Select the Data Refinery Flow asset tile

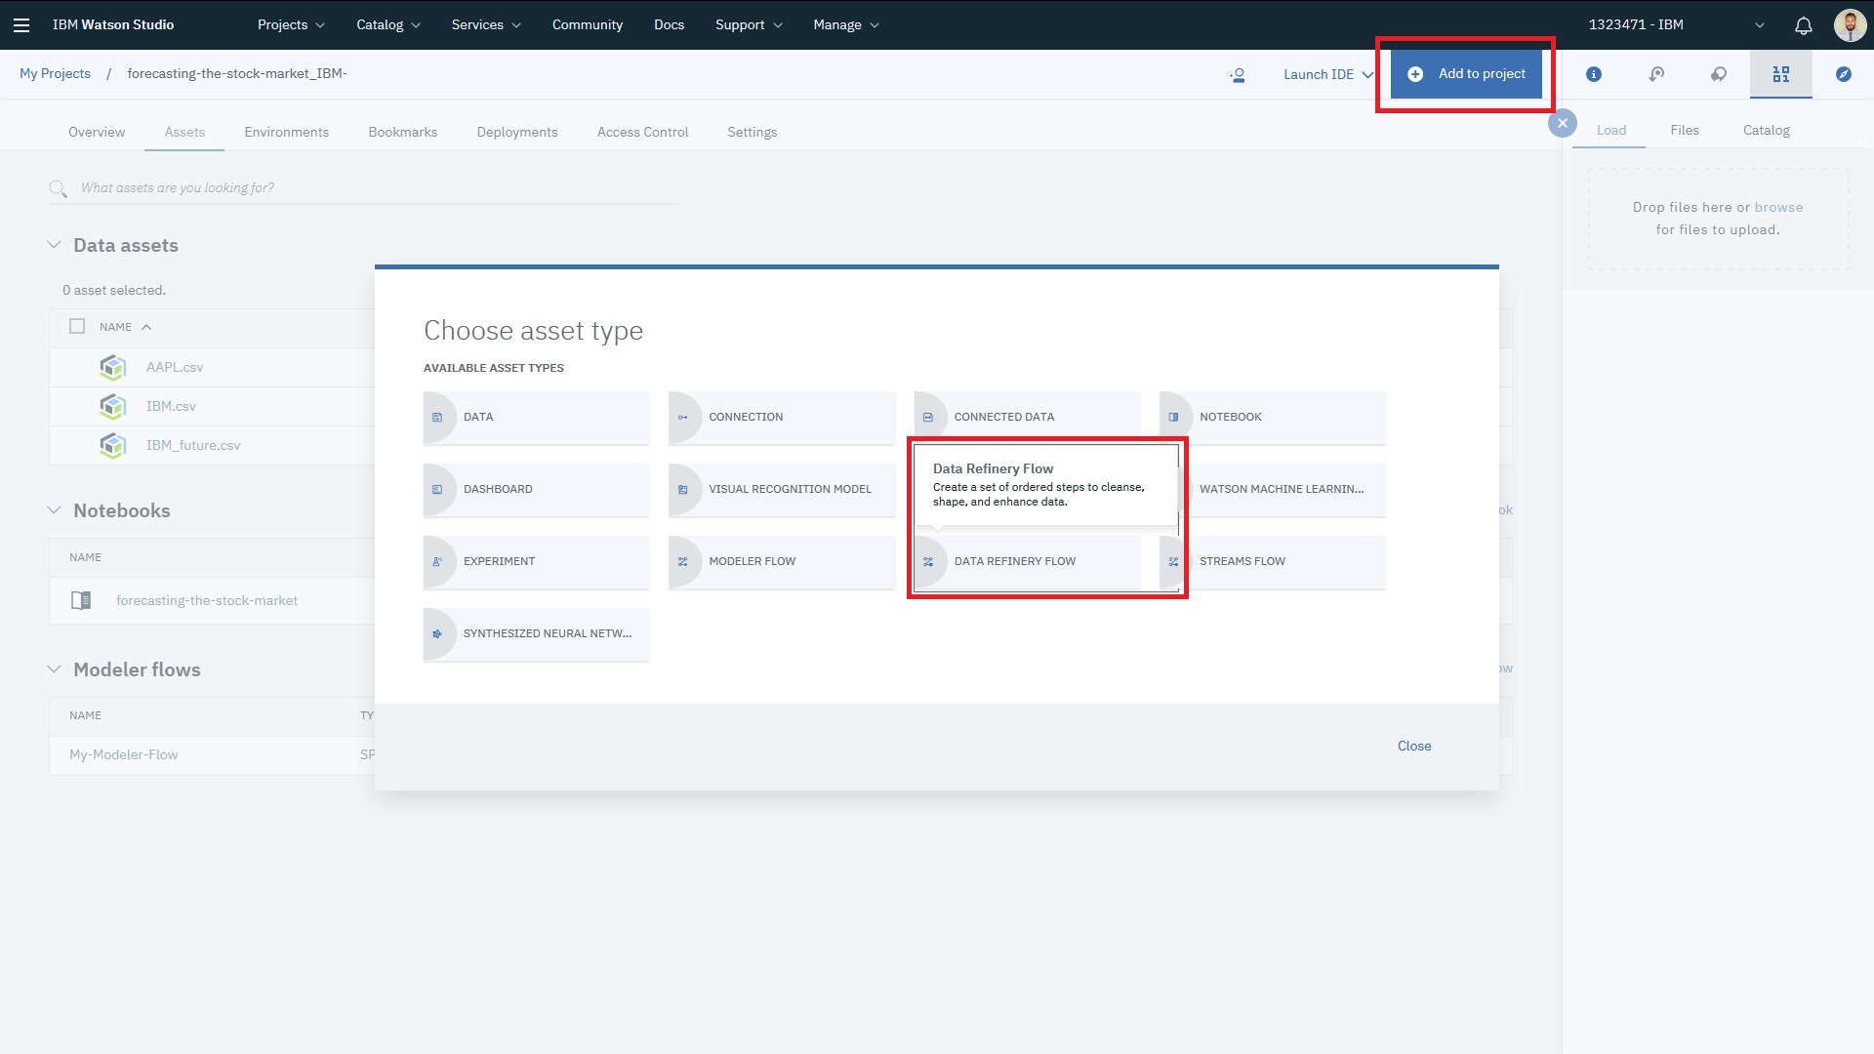[x=1027, y=562]
